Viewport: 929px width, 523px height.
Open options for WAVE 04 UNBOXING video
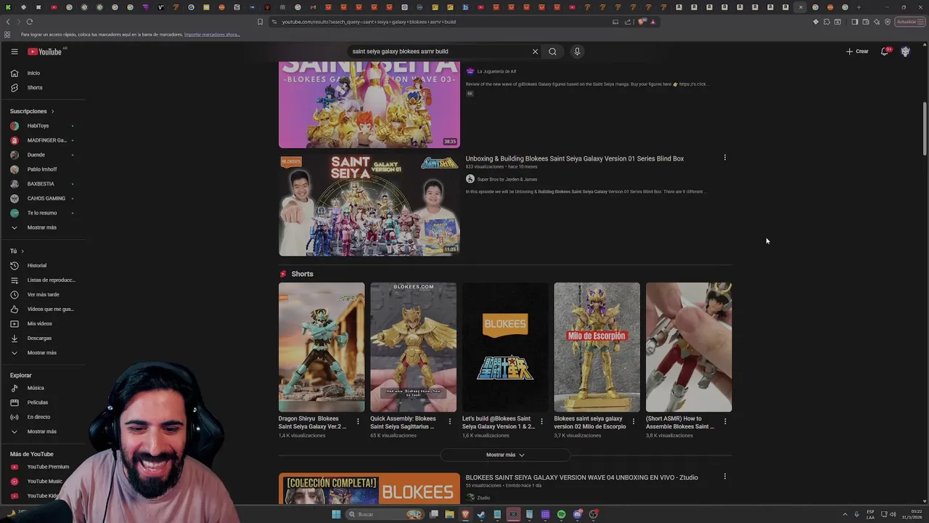tap(724, 477)
